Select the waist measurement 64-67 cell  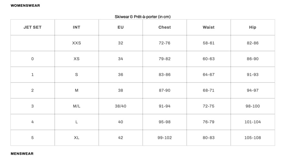click(x=209, y=75)
